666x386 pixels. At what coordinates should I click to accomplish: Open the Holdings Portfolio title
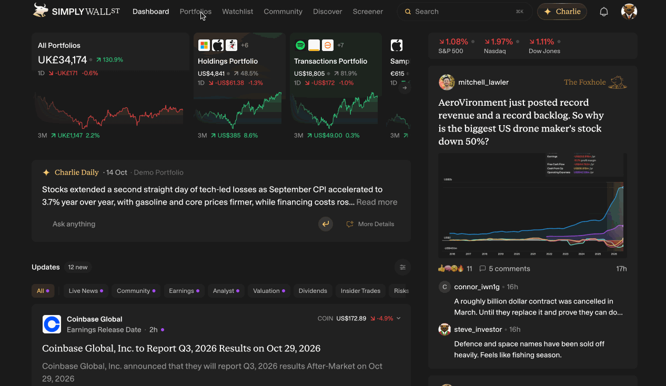pyautogui.click(x=228, y=61)
